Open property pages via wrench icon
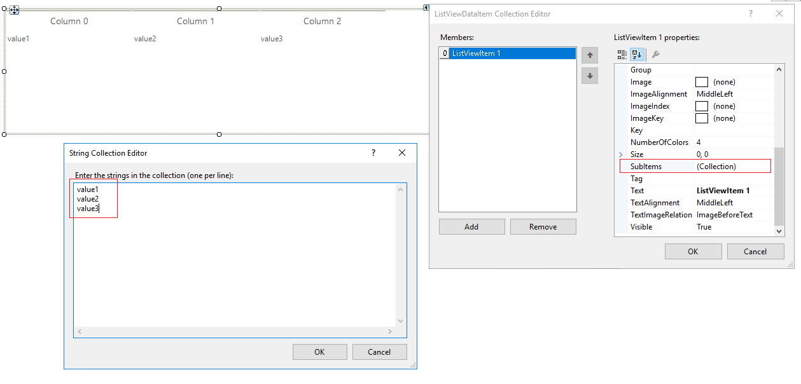Screen dimensions: 801x384 point(656,54)
